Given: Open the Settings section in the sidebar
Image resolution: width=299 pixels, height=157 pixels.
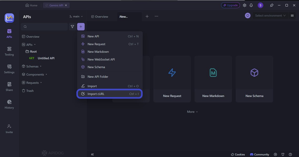Looking at the screenshot, I should [x=9, y=69].
